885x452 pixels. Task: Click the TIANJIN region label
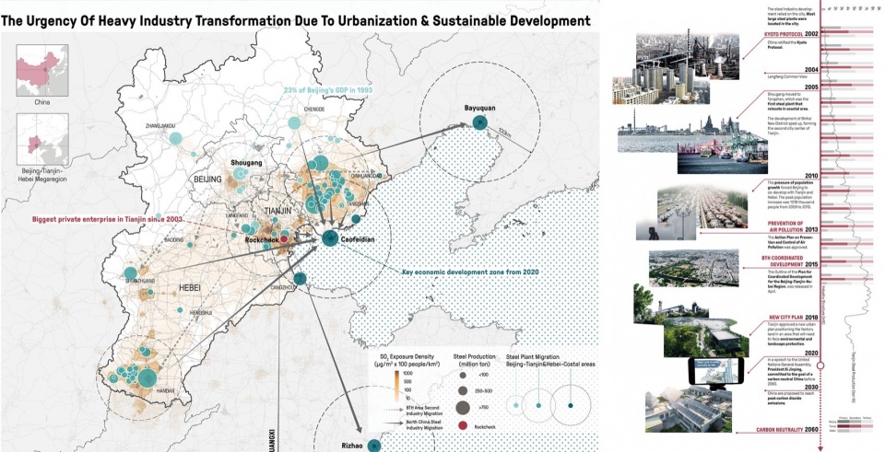(278, 211)
